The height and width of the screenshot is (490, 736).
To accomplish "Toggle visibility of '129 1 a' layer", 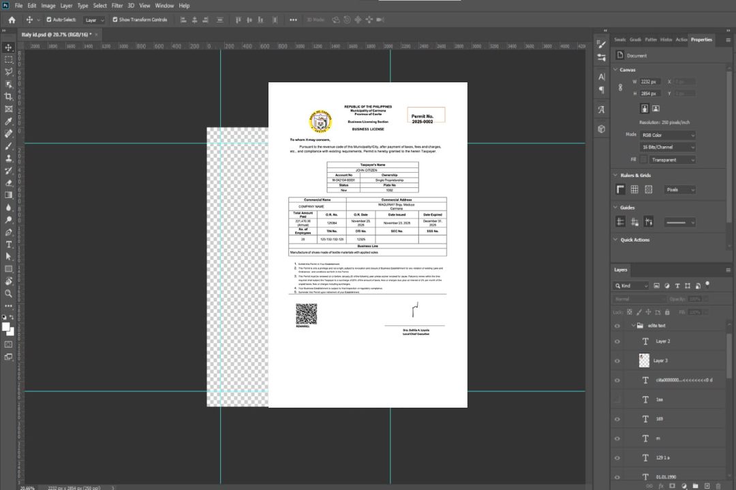I will tap(617, 458).
